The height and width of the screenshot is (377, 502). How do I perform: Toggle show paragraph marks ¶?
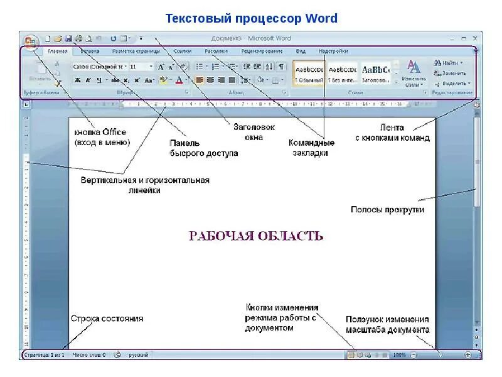click(281, 67)
